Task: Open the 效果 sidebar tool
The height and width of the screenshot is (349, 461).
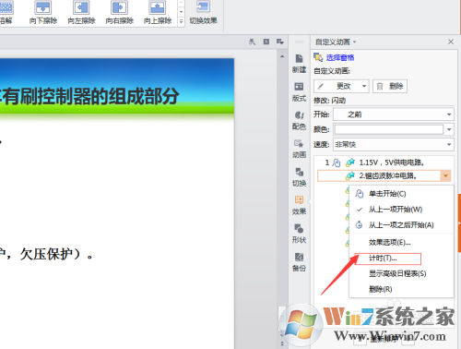Action: [299, 205]
